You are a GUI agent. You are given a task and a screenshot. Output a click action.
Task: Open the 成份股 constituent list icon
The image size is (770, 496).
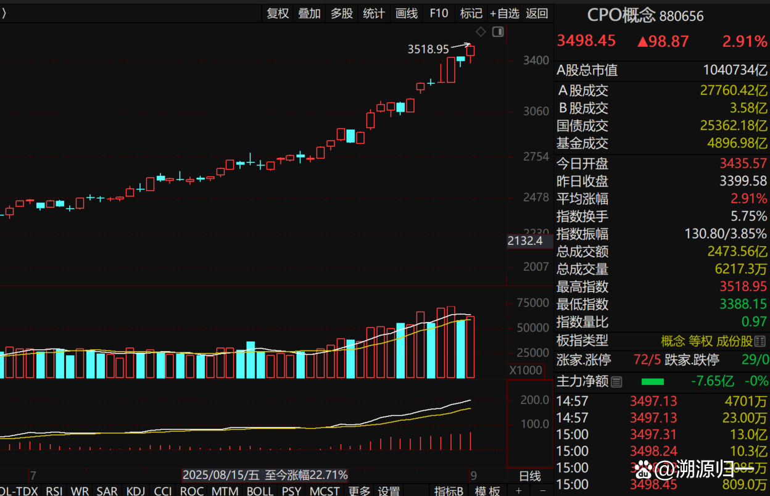pyautogui.click(x=760, y=341)
